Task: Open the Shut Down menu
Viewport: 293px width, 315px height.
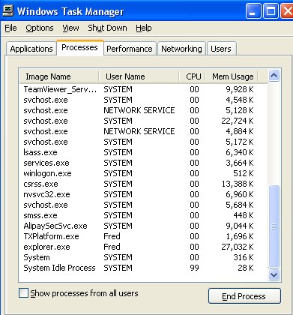Action: (107, 28)
